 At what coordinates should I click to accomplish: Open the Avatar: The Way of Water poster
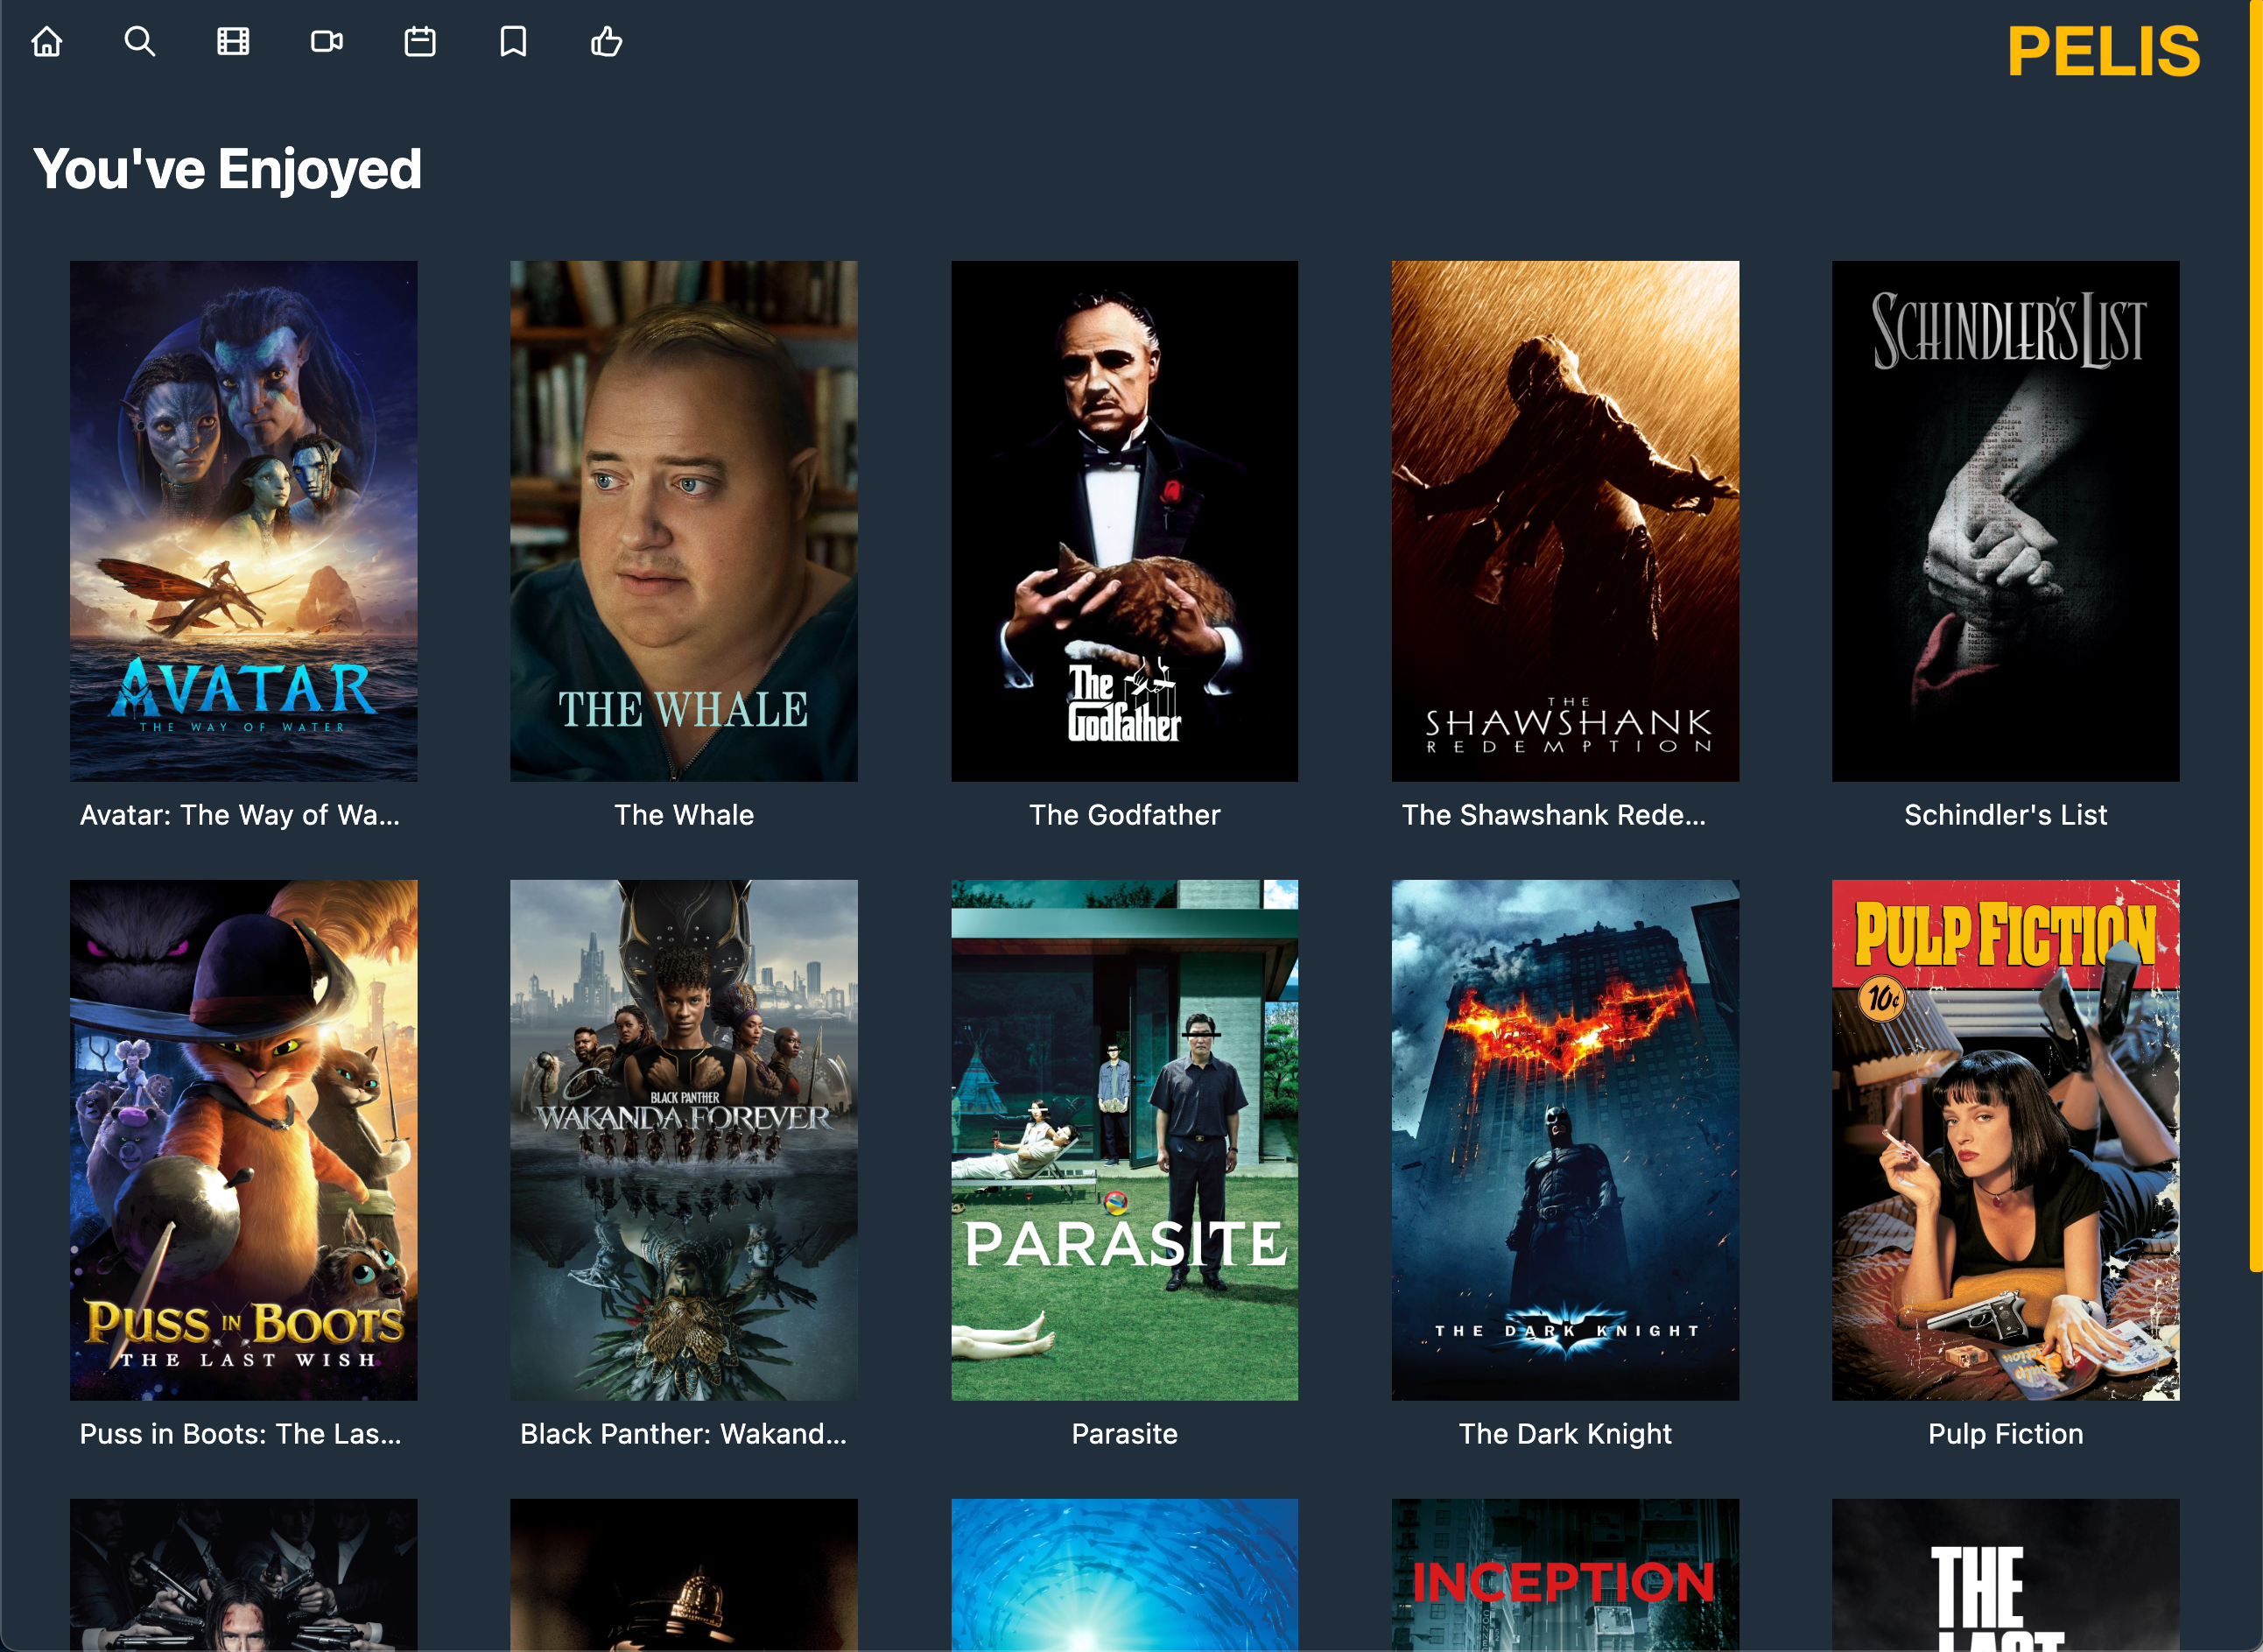pyautogui.click(x=243, y=521)
